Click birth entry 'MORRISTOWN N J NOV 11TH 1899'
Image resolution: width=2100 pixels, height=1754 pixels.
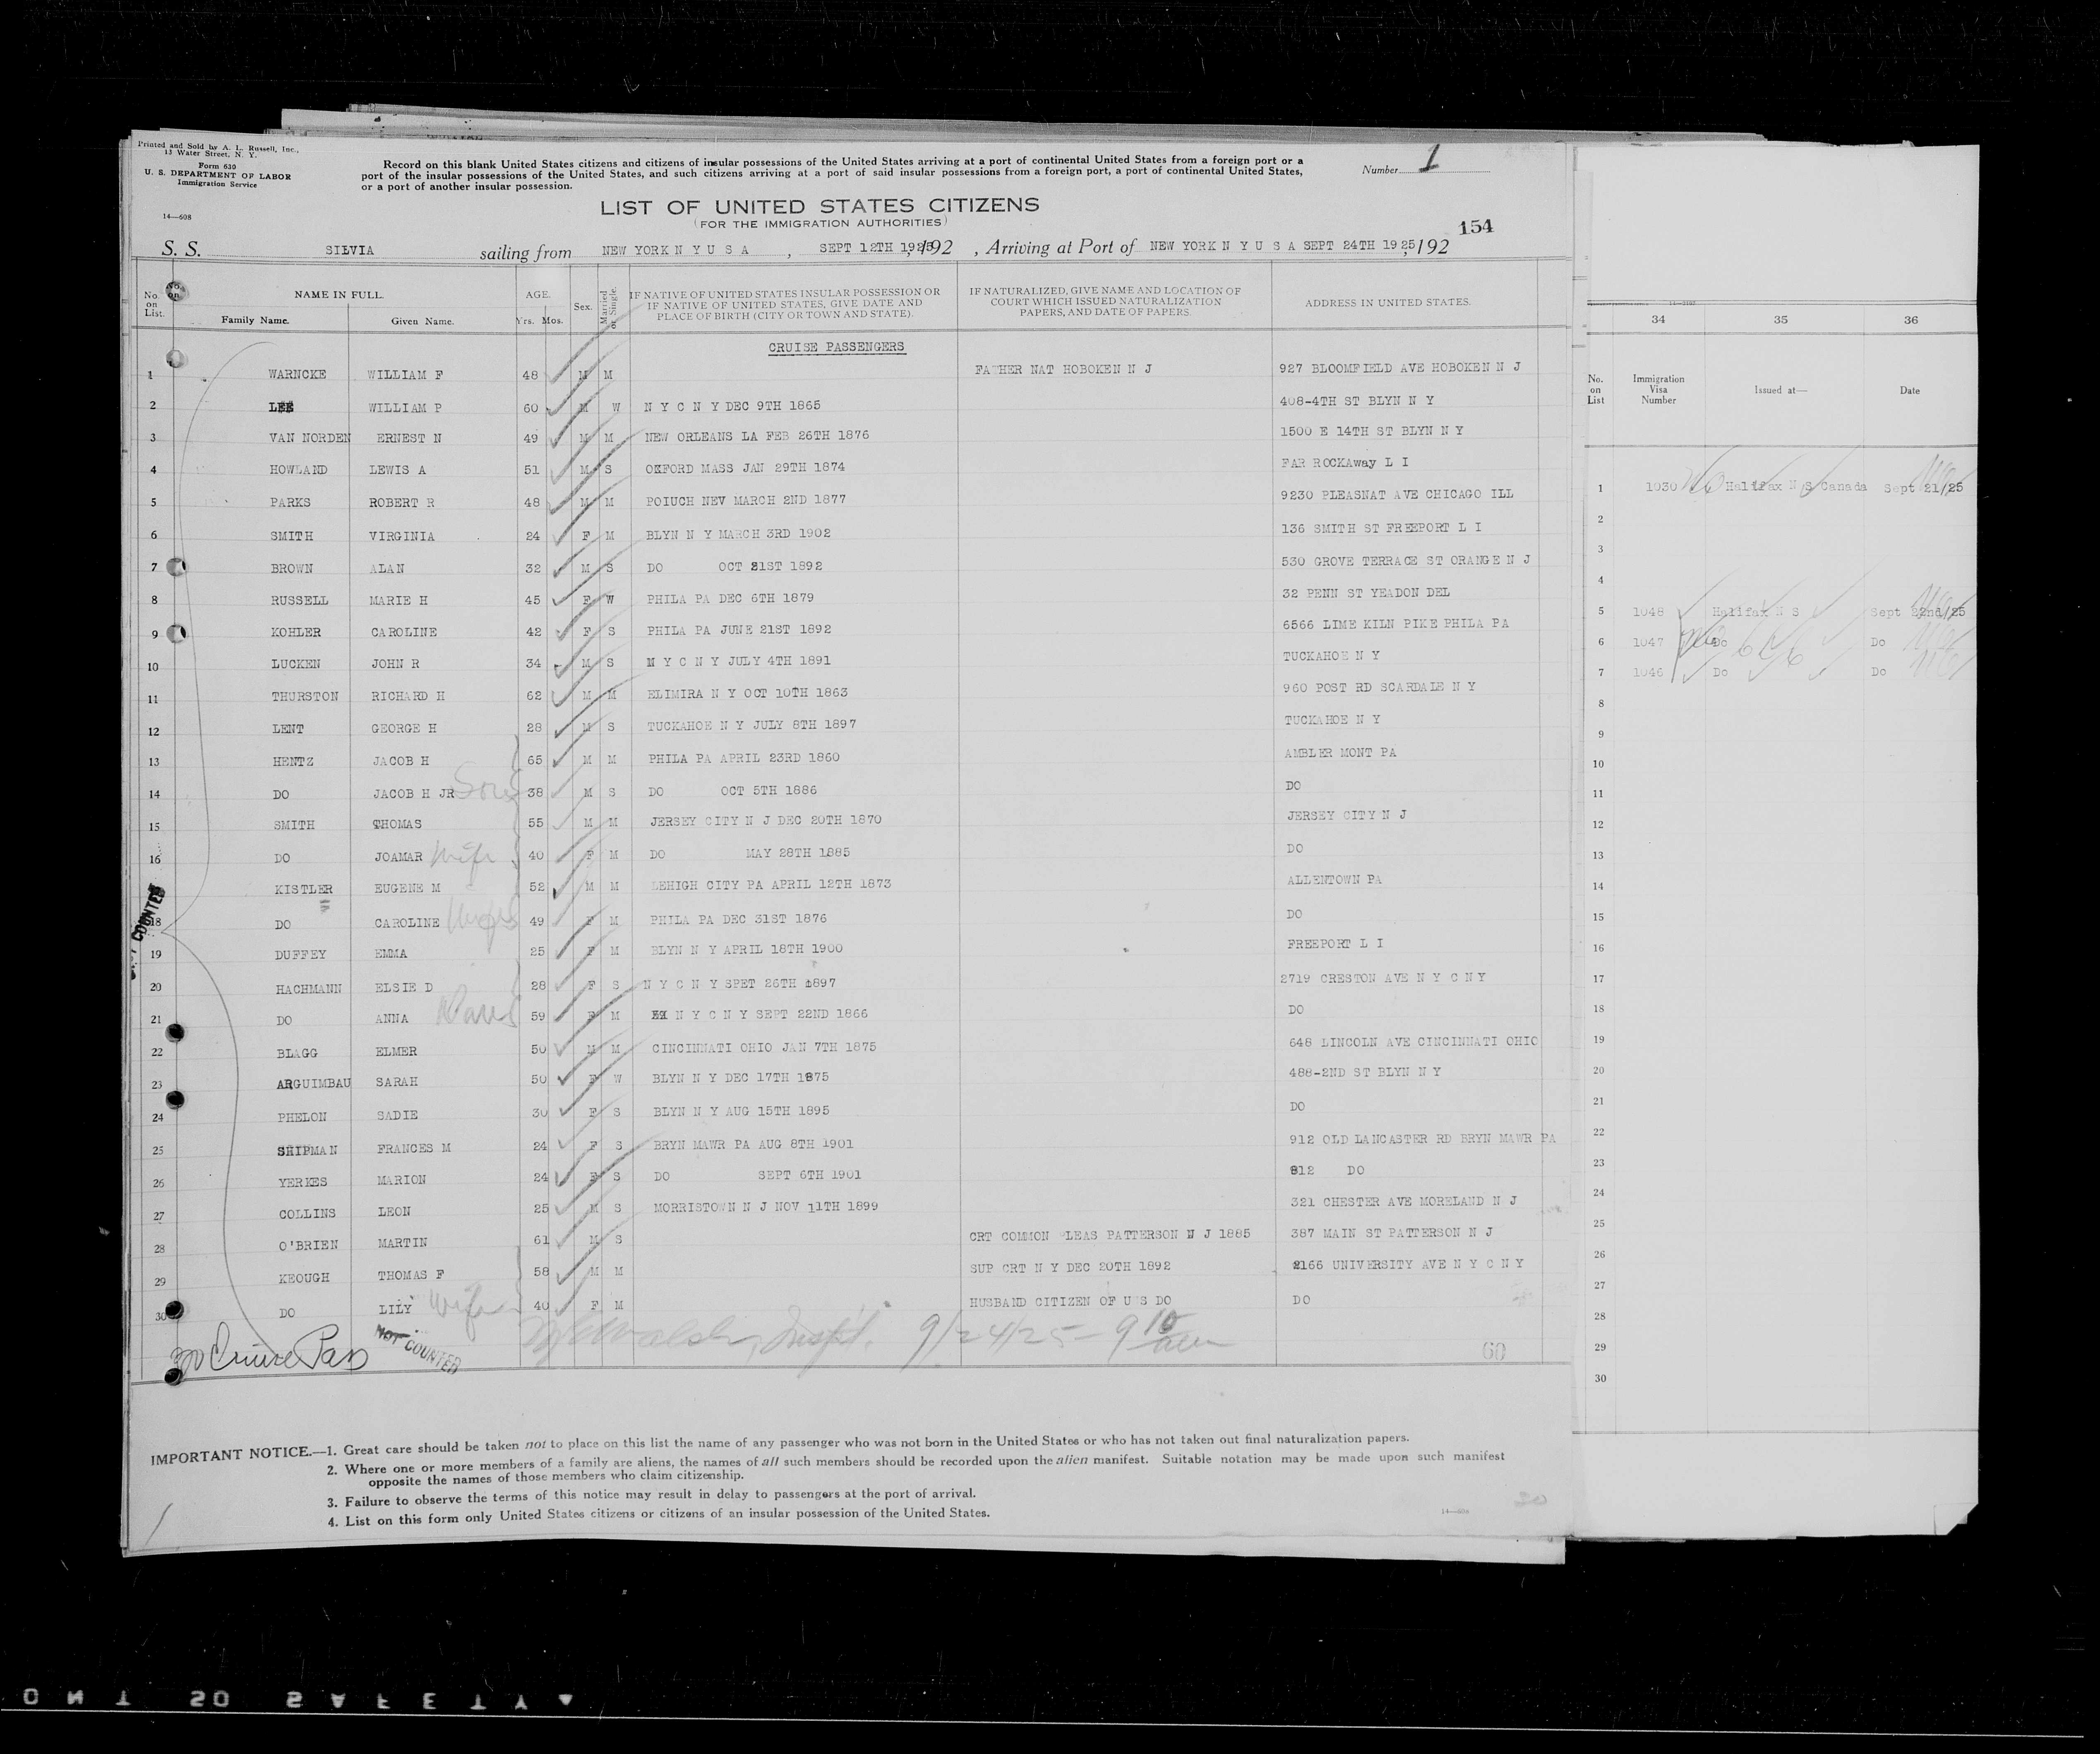[x=766, y=1207]
